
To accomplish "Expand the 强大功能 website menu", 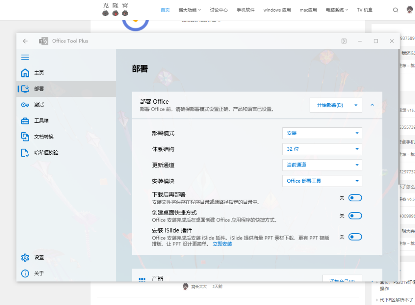I will 190,10.
